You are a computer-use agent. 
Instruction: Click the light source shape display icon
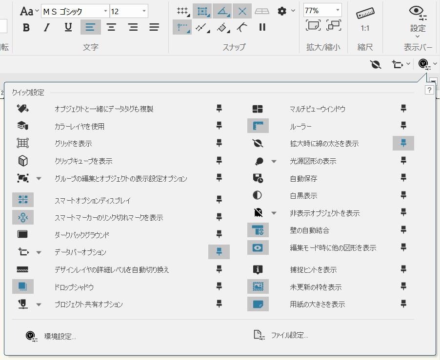[259, 161]
